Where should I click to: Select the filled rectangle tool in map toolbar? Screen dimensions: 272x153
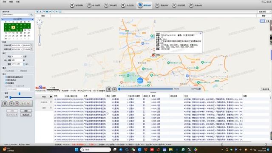(x=47, y=11)
